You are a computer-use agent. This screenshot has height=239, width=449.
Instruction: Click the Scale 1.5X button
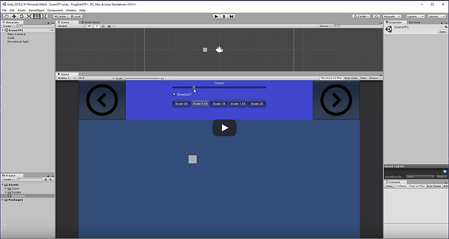tap(238, 104)
